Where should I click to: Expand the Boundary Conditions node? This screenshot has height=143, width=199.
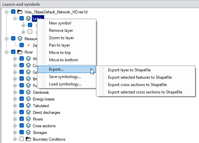(15, 139)
